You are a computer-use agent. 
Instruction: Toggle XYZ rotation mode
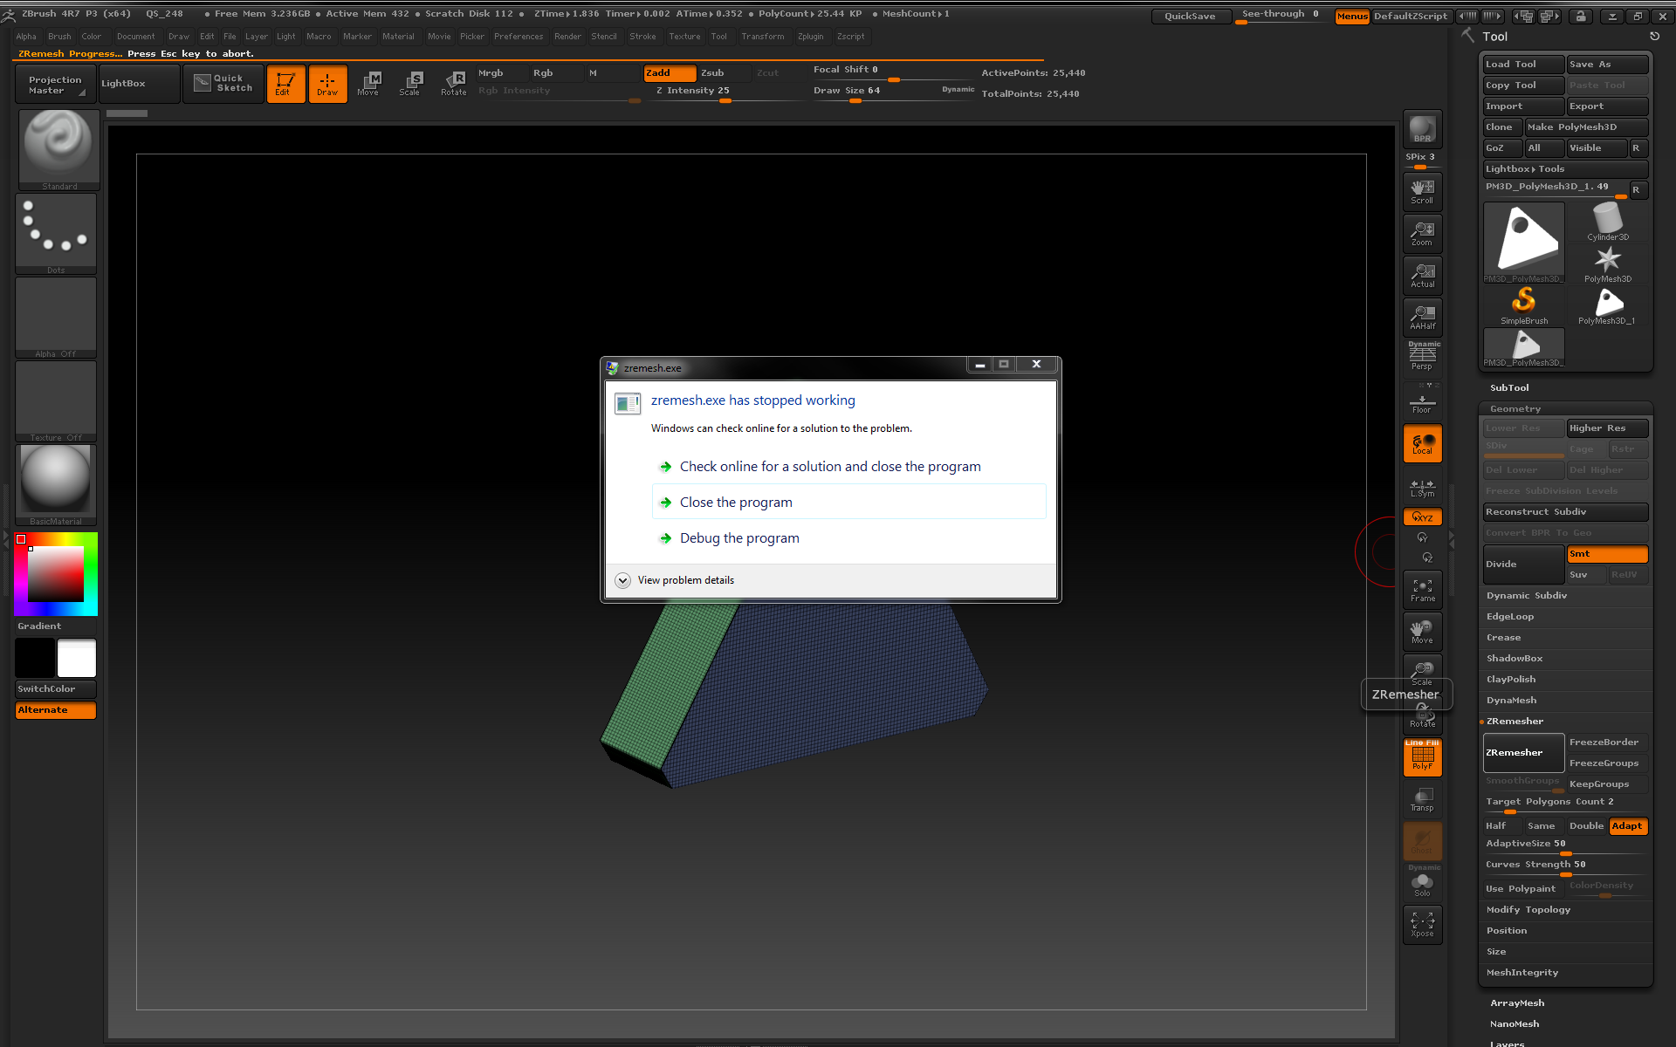[1422, 517]
